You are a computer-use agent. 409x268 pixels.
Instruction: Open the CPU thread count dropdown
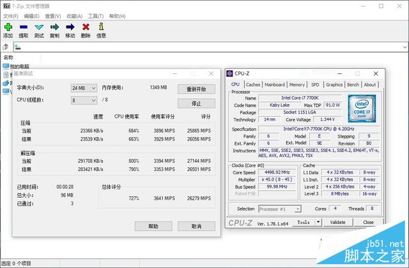[84, 100]
